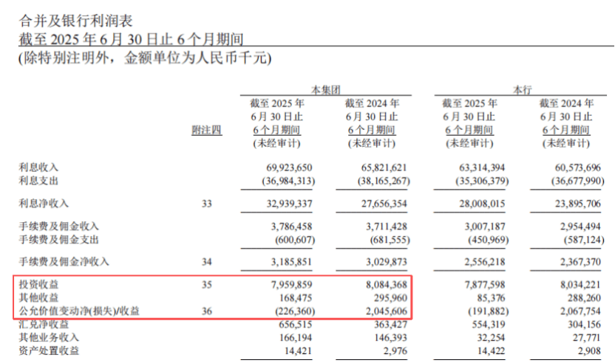This screenshot has height=363, width=615.
Task: Click the value 27,656,354
Action: (384, 204)
